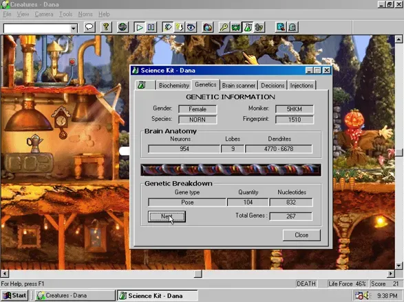Click the toolbar icon right of the flask

click(x=259, y=27)
